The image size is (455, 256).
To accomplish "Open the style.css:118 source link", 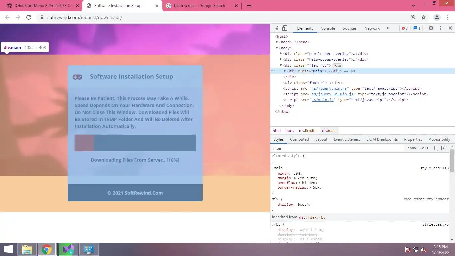I will point(434,168).
